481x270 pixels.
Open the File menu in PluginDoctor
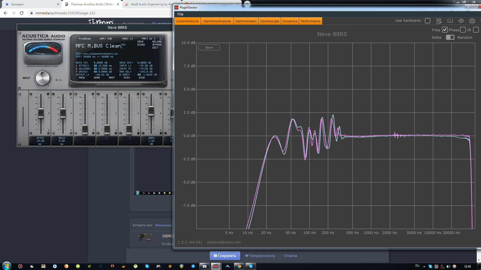(180, 14)
